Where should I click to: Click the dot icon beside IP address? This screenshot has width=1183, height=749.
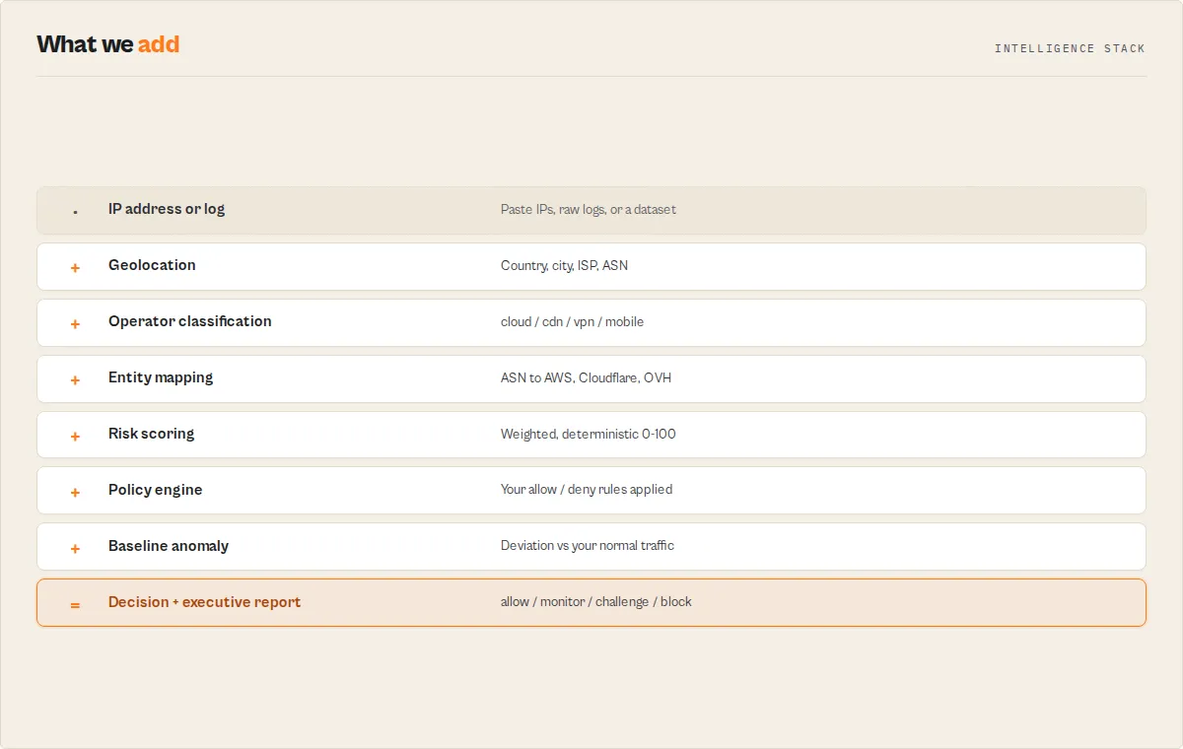(75, 212)
